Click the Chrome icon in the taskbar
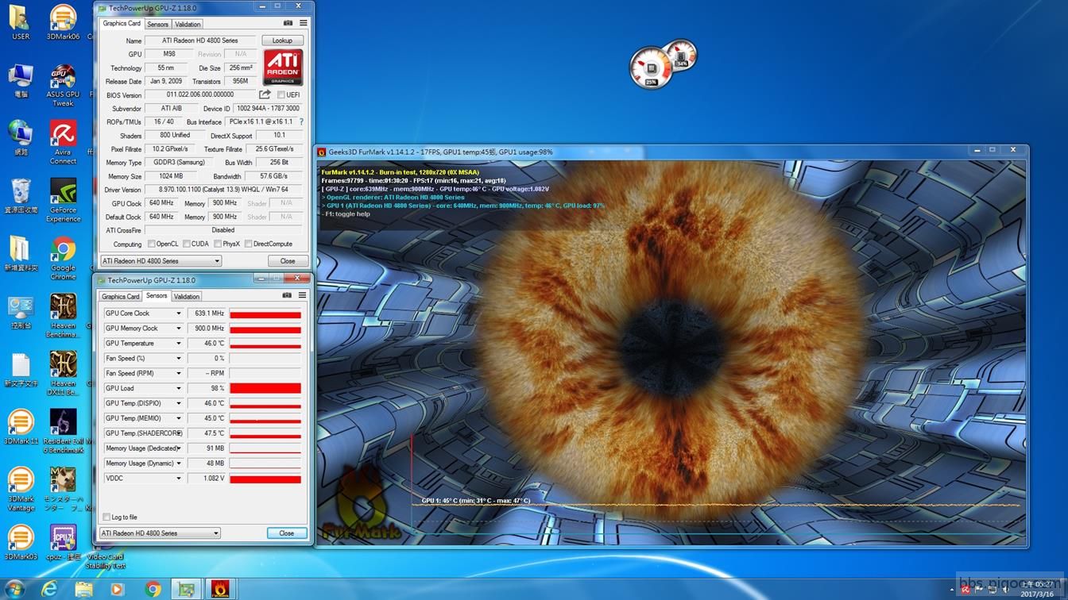Image resolution: width=1068 pixels, height=600 pixels. tap(153, 588)
